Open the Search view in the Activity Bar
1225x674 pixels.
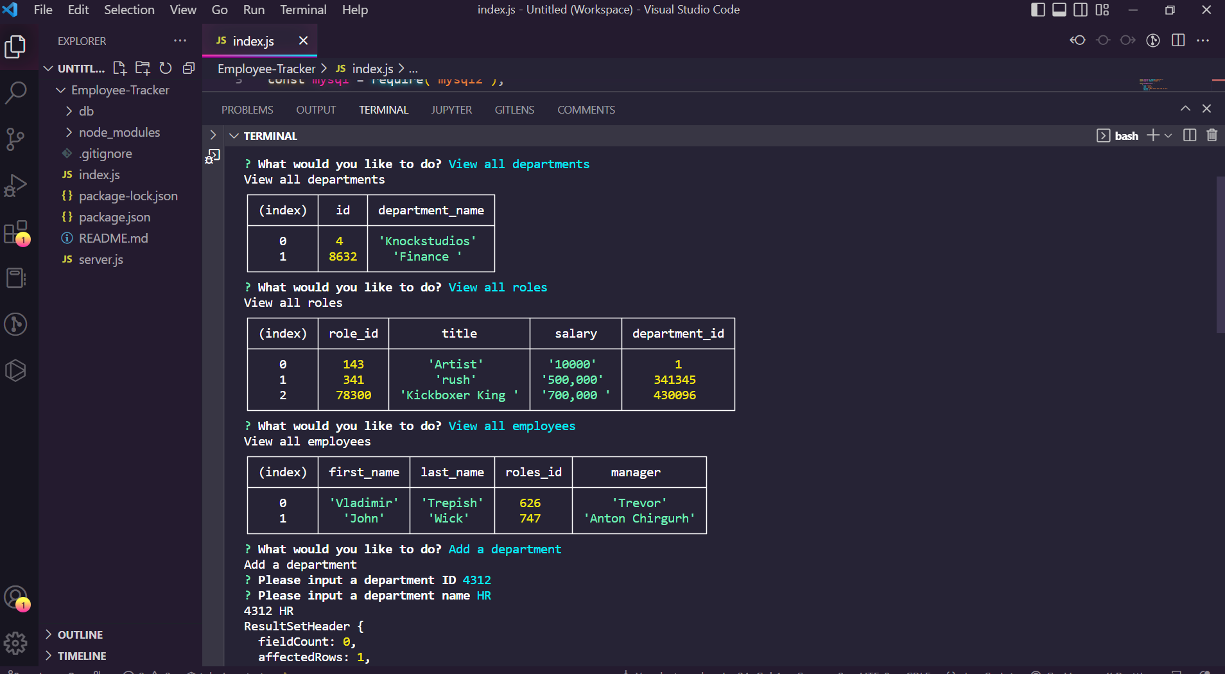pos(16,92)
